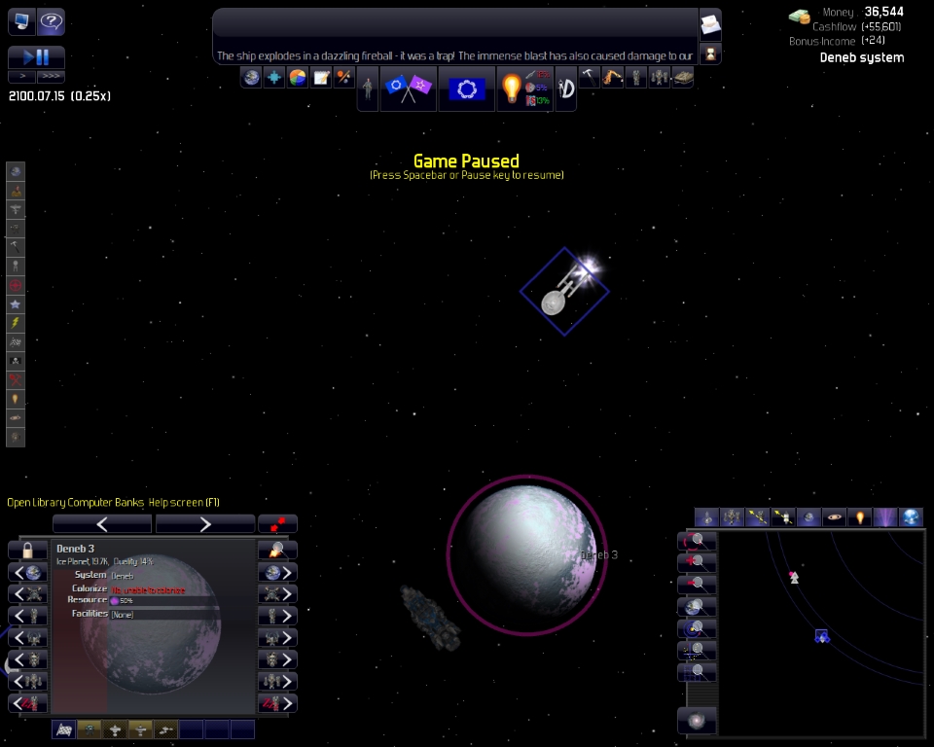Screen dimensions: 934x747
Task: Zoom to selection with red circle magnifier
Action: [696, 541]
